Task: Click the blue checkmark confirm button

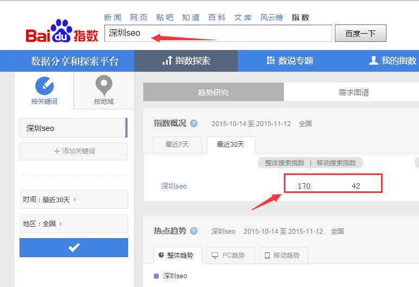Action: coord(74,247)
